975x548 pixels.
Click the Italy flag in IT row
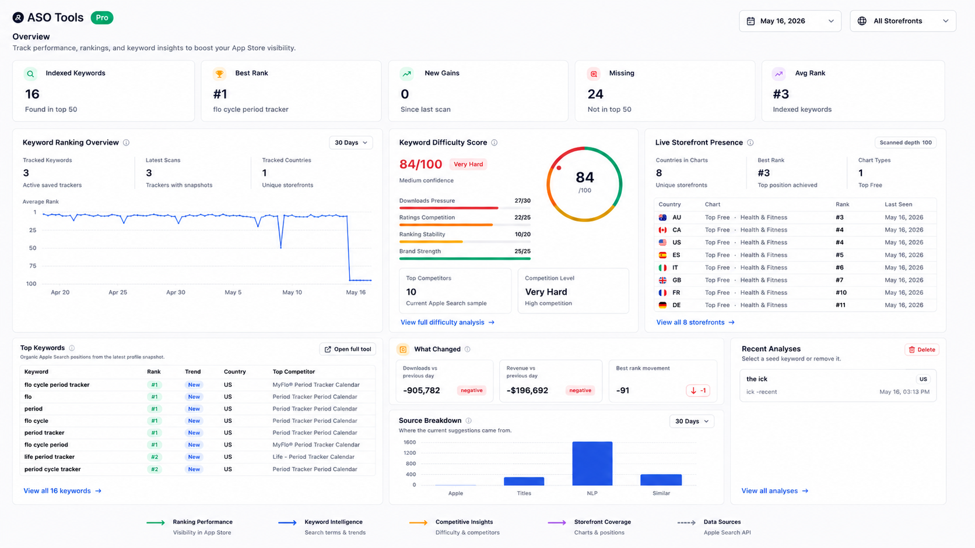click(x=662, y=268)
